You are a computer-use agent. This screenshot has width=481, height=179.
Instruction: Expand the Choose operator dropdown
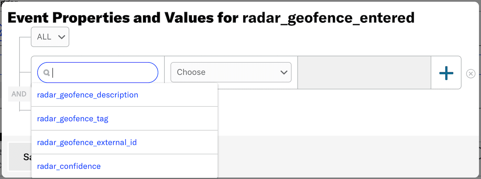231,72
